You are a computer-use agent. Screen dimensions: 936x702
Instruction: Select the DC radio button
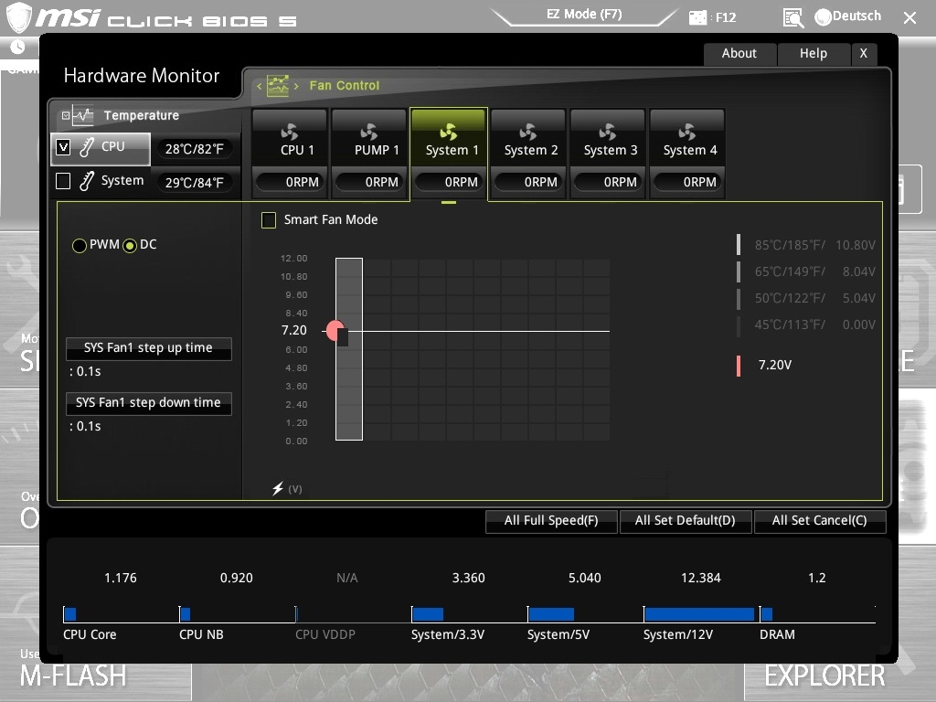click(x=130, y=246)
